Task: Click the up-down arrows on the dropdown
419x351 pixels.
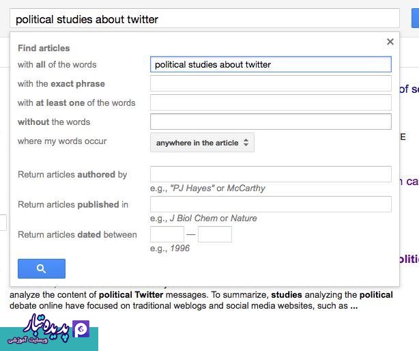Action: coord(246,143)
